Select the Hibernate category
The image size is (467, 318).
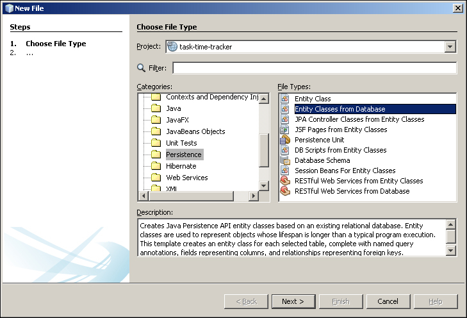coord(181,166)
